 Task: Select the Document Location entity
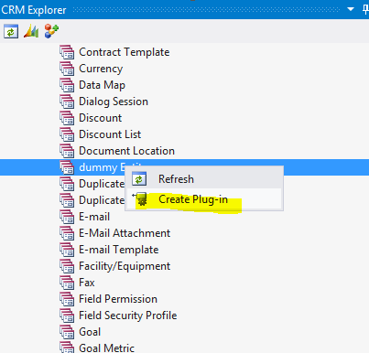[x=126, y=151]
